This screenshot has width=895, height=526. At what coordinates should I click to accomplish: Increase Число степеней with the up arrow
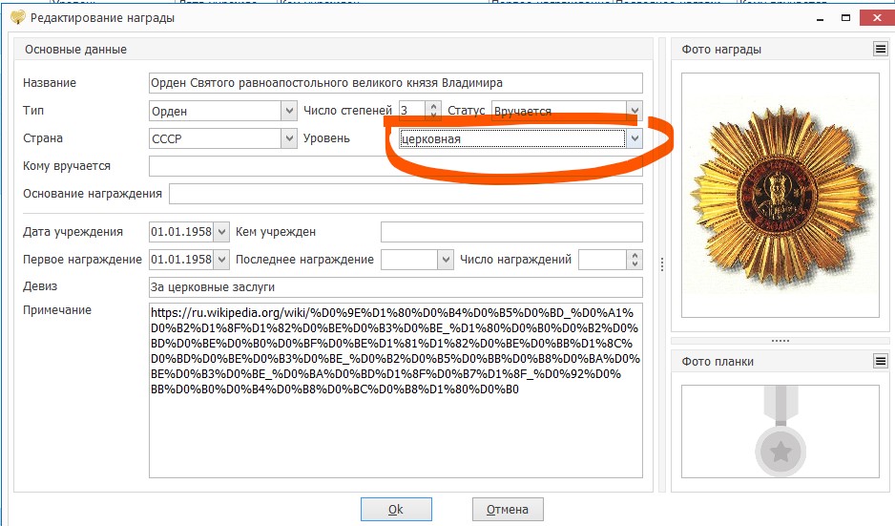434,106
